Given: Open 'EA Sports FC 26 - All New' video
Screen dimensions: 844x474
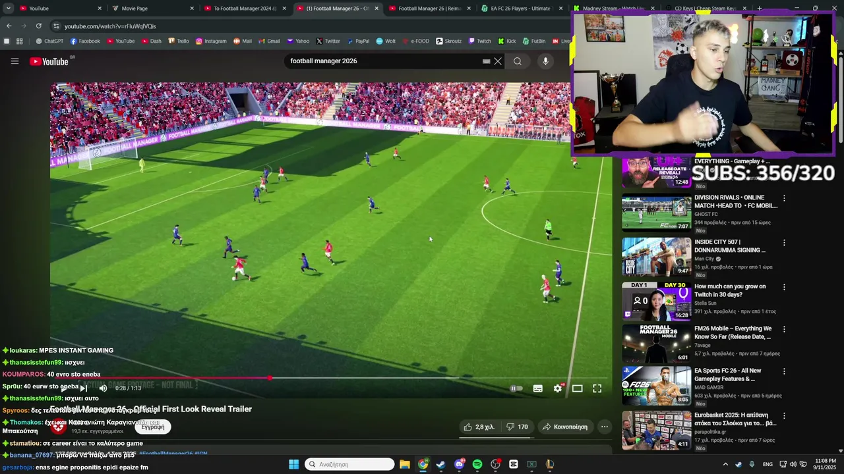Looking at the screenshot, I should pos(728,375).
